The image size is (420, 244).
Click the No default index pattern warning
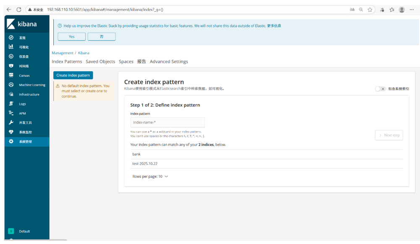point(84,91)
